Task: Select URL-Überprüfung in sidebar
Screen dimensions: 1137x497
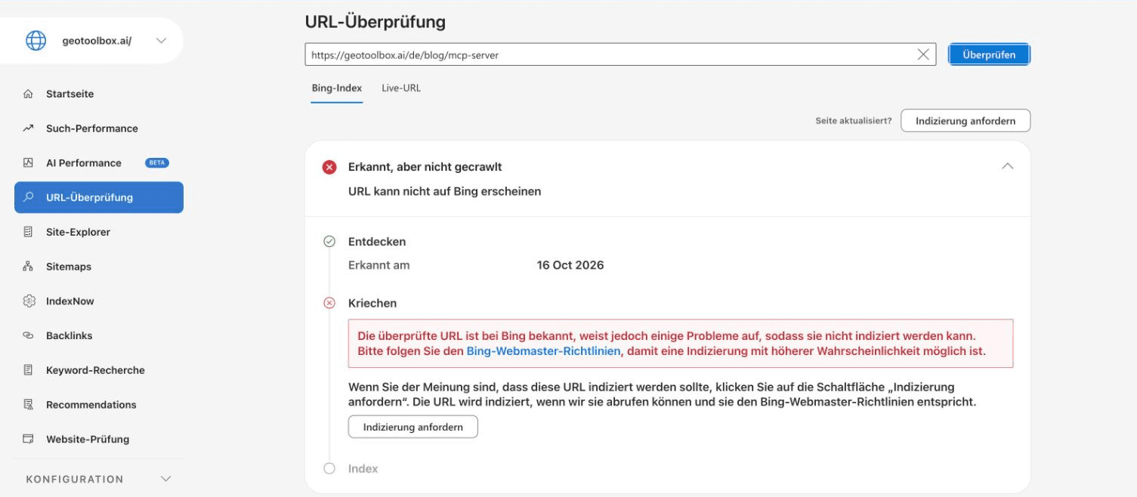Action: (99, 197)
